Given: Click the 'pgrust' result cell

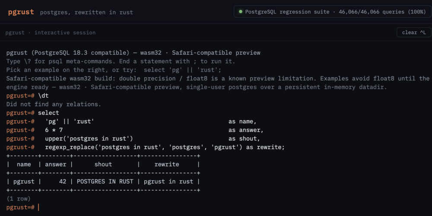Looking at the screenshot, I should click(x=24, y=182).
